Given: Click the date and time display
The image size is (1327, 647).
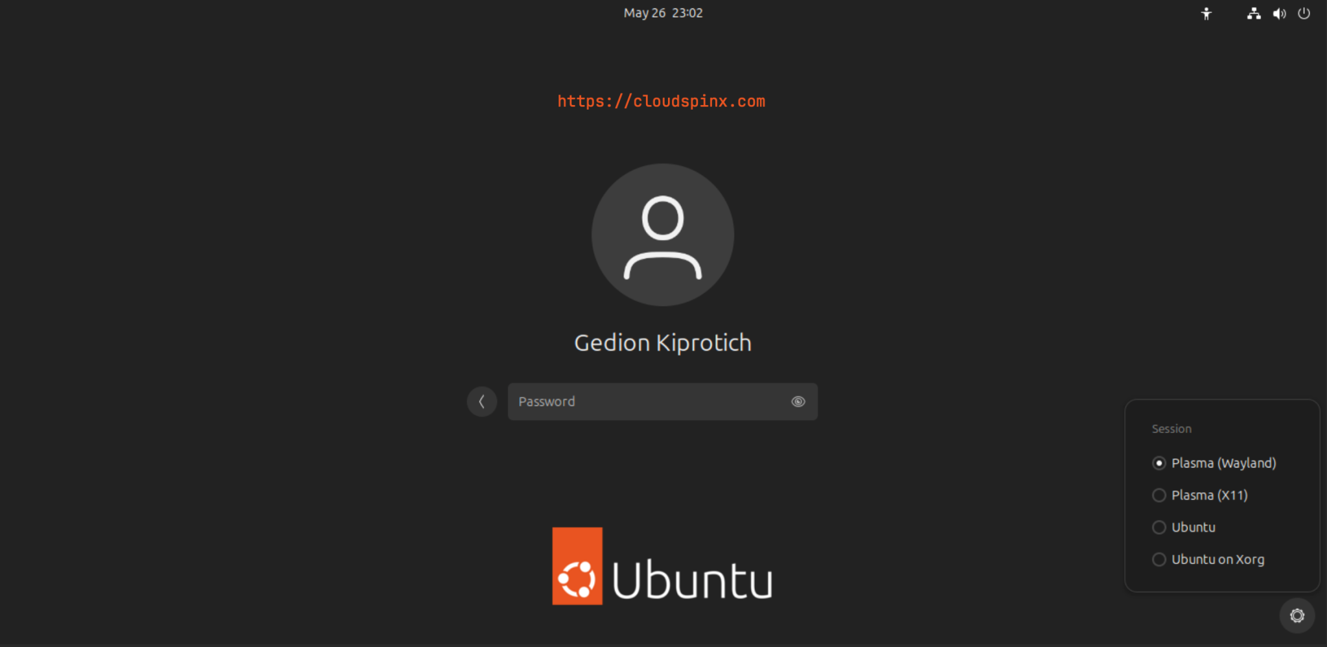Looking at the screenshot, I should point(663,13).
